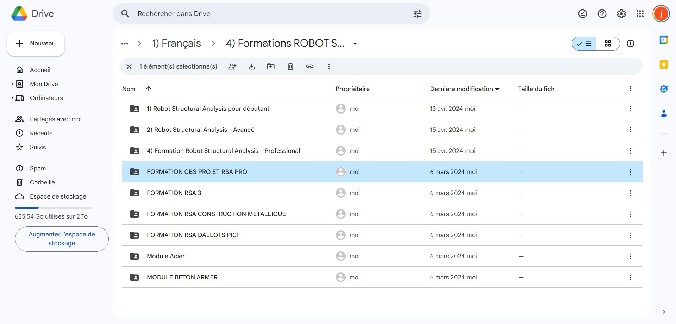
Task: Open more actions for FORMATION RSA 3
Action: coord(631,193)
